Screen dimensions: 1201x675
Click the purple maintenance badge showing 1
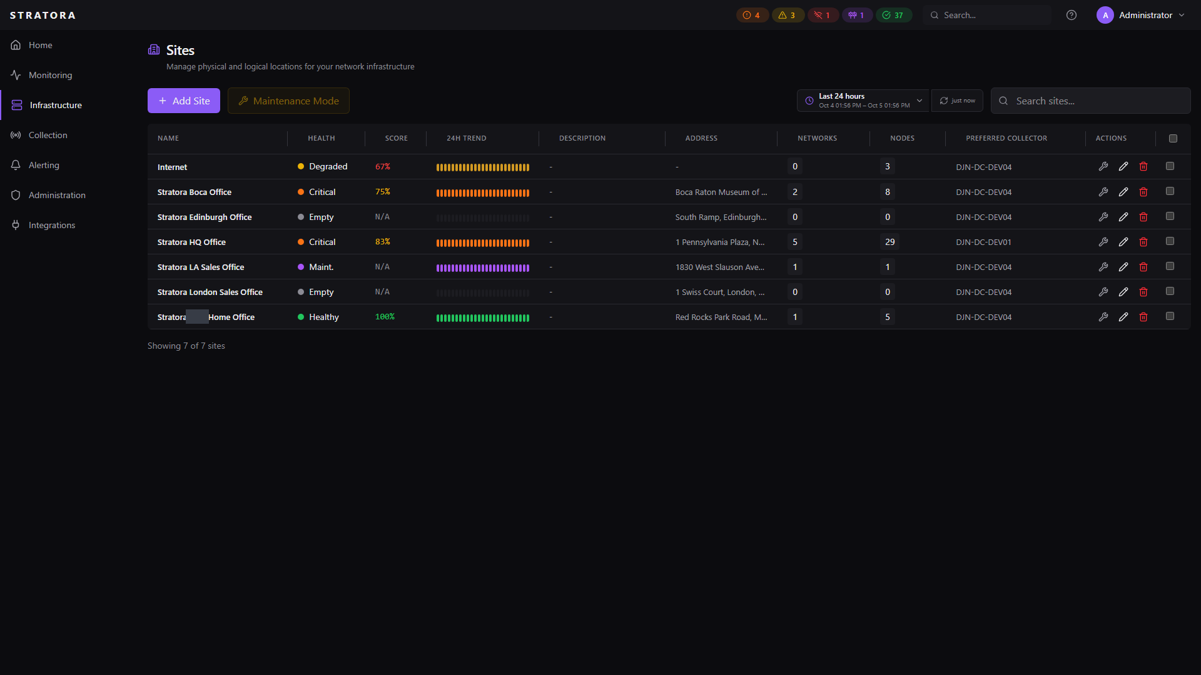(856, 15)
